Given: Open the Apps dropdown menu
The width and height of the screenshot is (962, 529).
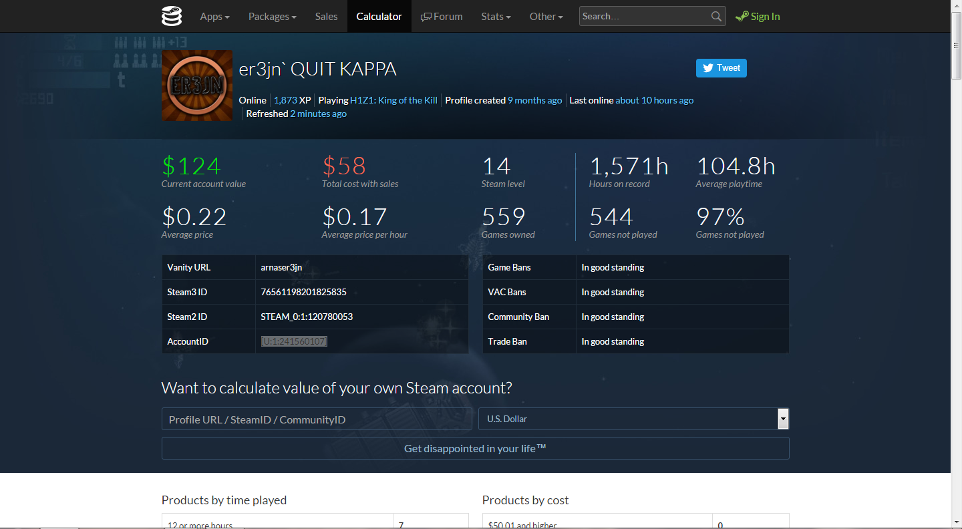Looking at the screenshot, I should [x=215, y=16].
